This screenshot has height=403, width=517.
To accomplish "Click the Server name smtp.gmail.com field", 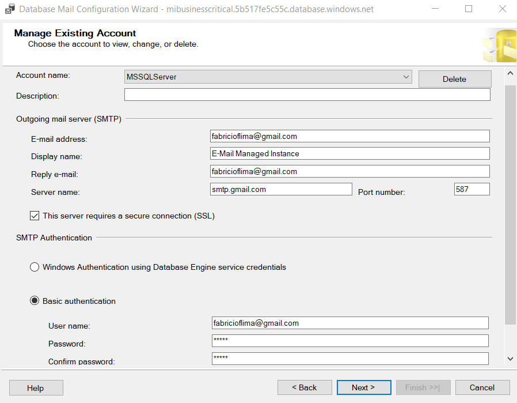I will [281, 189].
